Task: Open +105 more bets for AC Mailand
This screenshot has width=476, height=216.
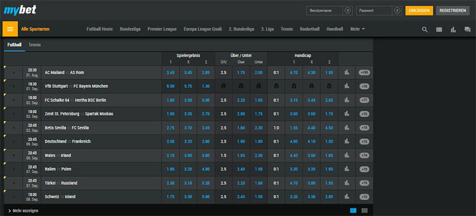Action: point(364,73)
